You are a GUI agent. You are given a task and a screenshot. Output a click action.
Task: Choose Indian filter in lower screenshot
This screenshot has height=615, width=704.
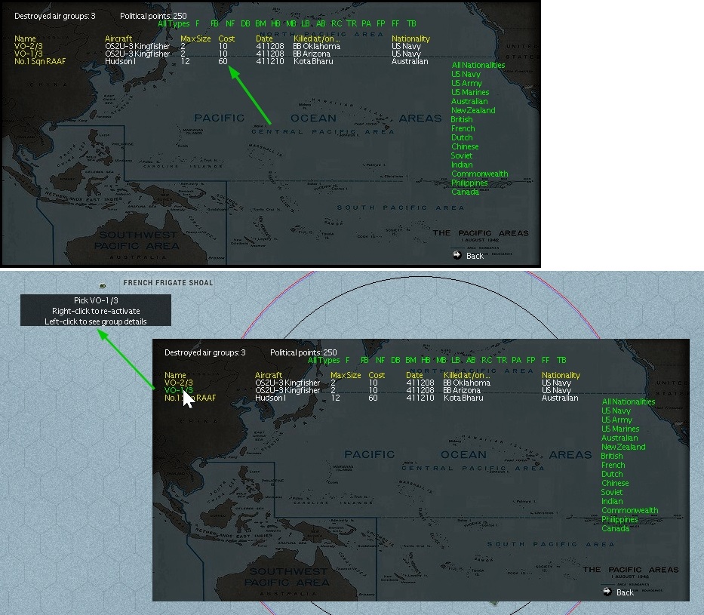click(x=612, y=501)
